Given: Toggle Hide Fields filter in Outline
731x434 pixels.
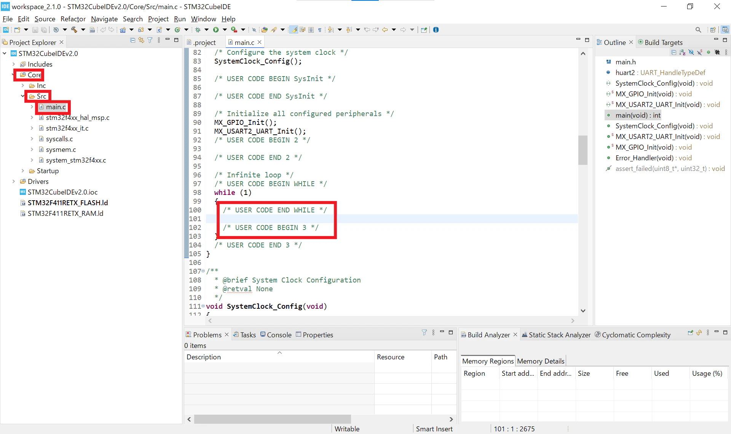Looking at the screenshot, I should 691,52.
